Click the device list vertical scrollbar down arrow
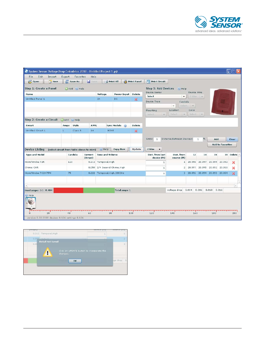Viewport: 265px width, 344px height. coord(239,182)
